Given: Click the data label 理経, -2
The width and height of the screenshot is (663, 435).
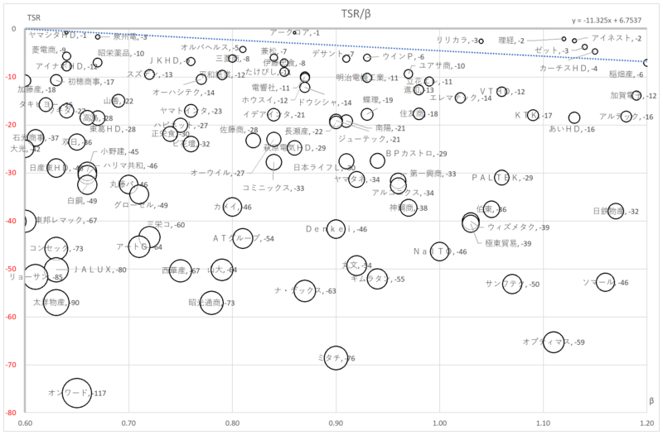Looking at the screenshot, I should click(x=511, y=41).
